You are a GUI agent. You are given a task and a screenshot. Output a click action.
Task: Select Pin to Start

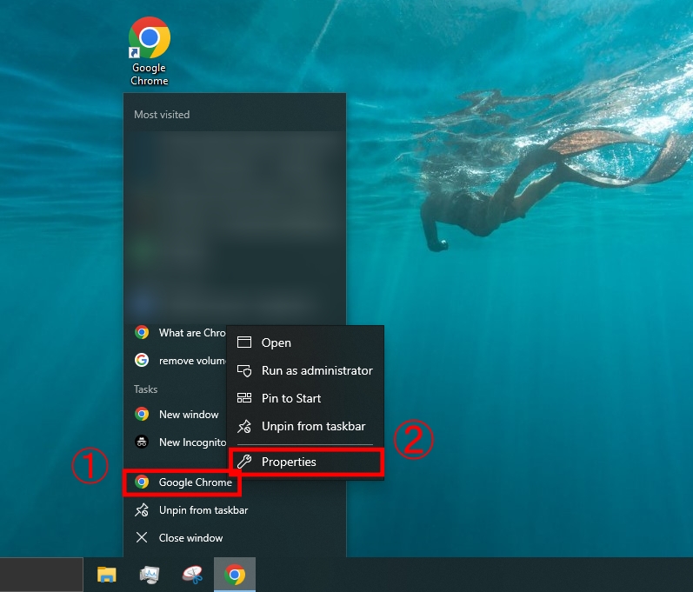[305, 398]
